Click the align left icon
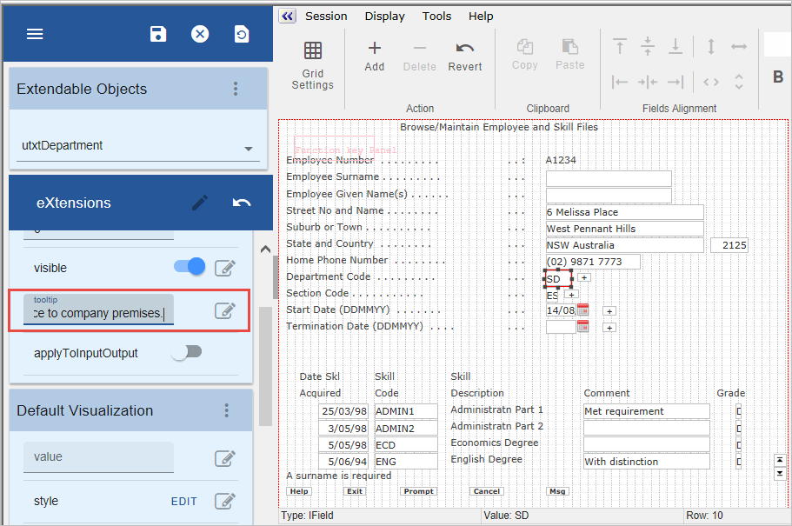Screen dimensions: 792x526 [620, 82]
